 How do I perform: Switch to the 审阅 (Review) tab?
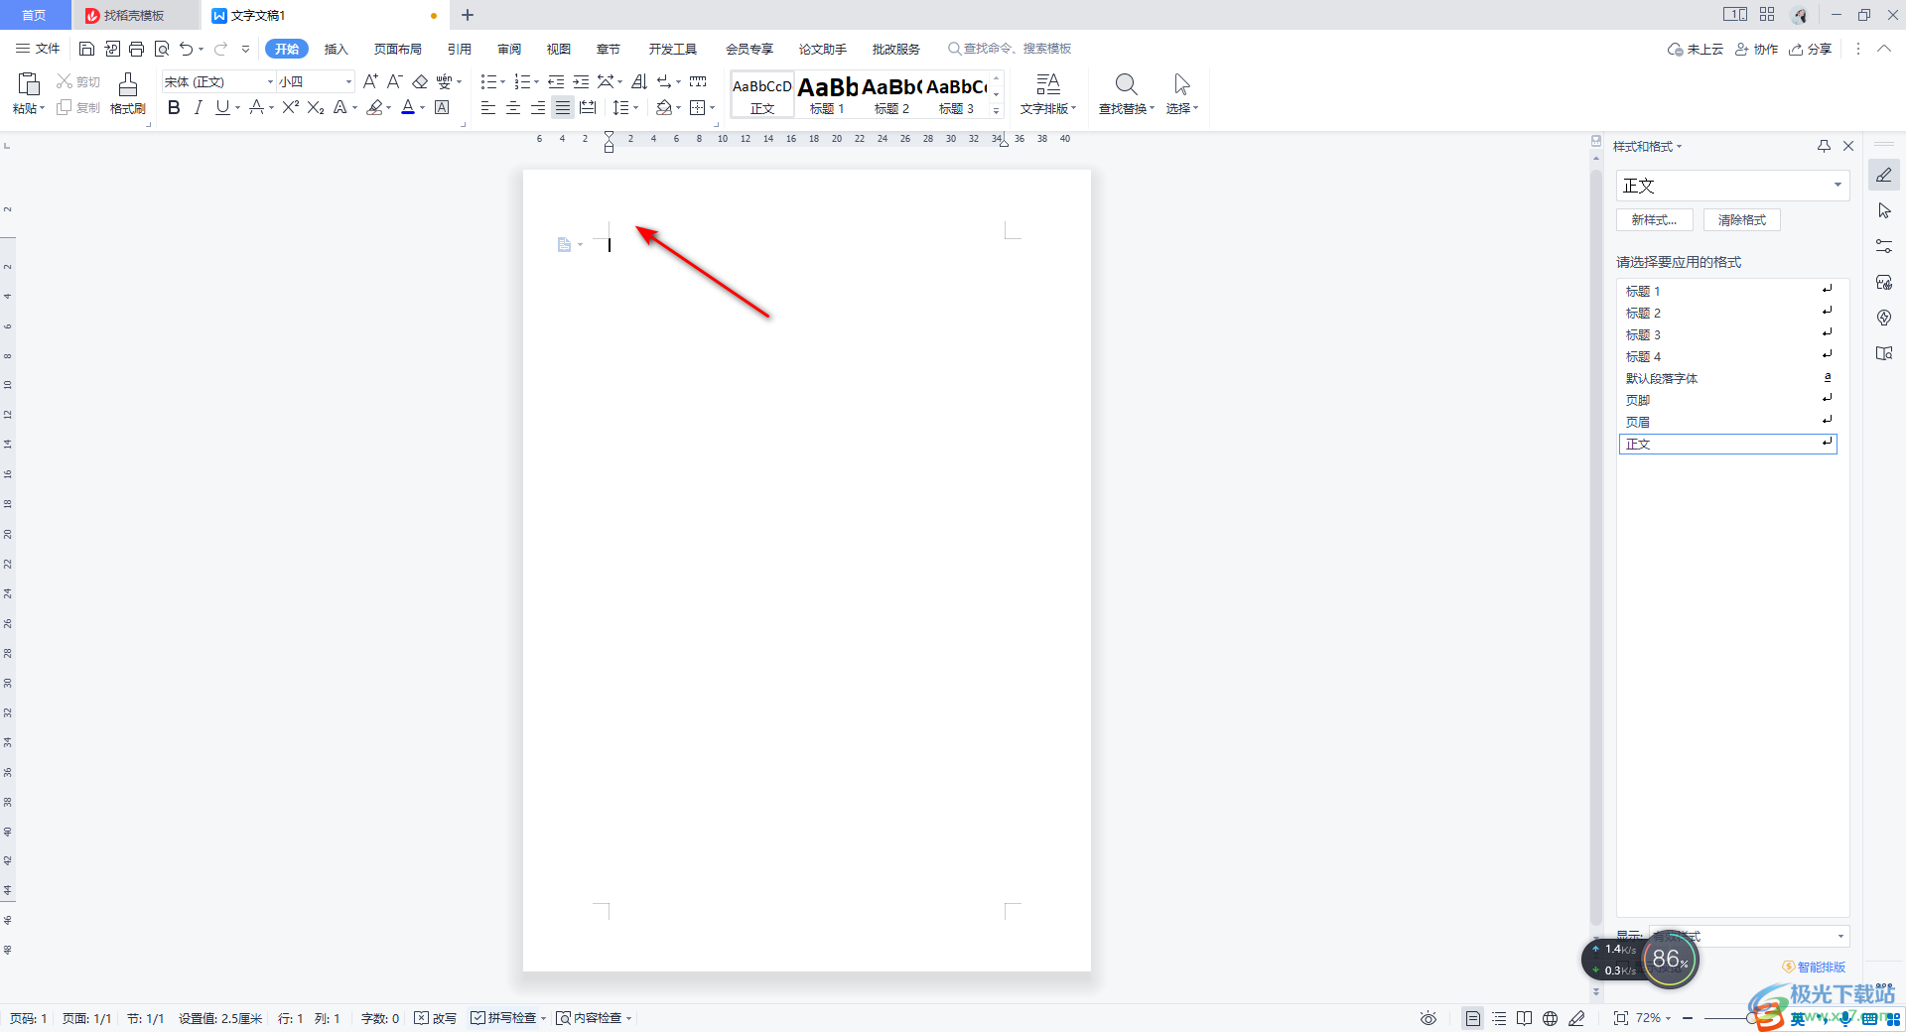pos(509,49)
